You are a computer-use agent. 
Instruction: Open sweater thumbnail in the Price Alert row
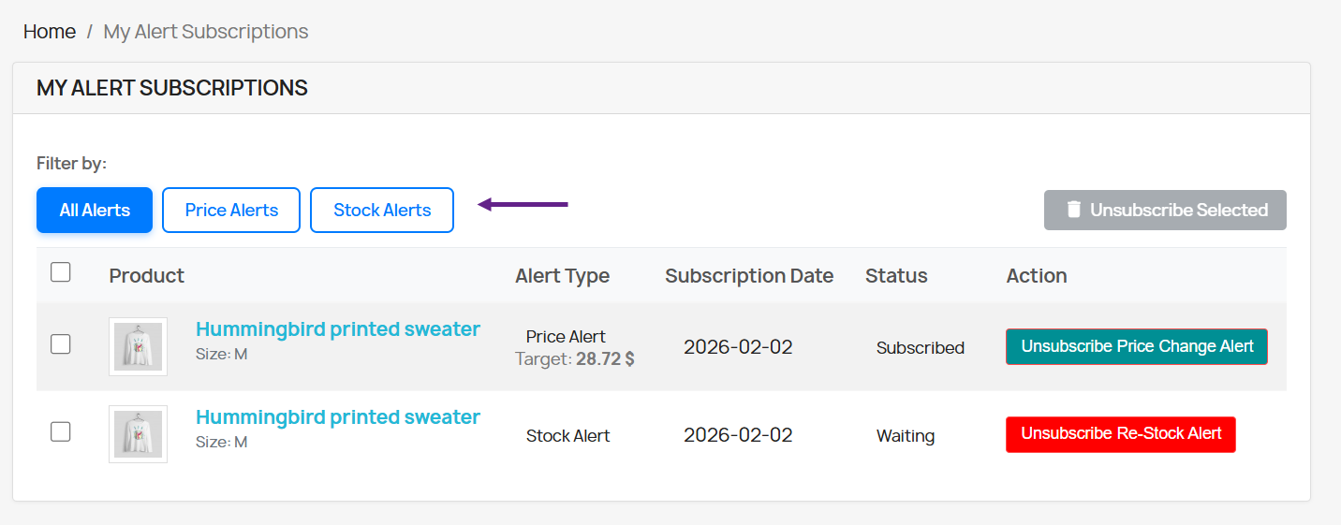tap(138, 346)
